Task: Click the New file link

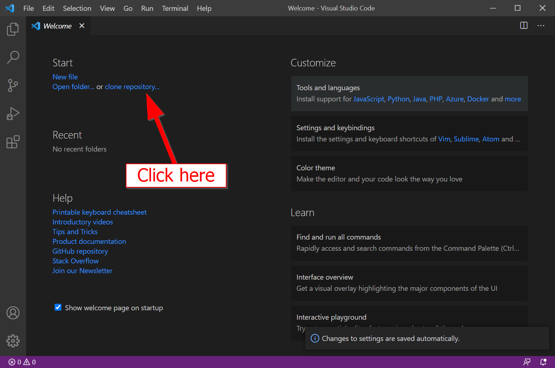Action: click(x=65, y=77)
